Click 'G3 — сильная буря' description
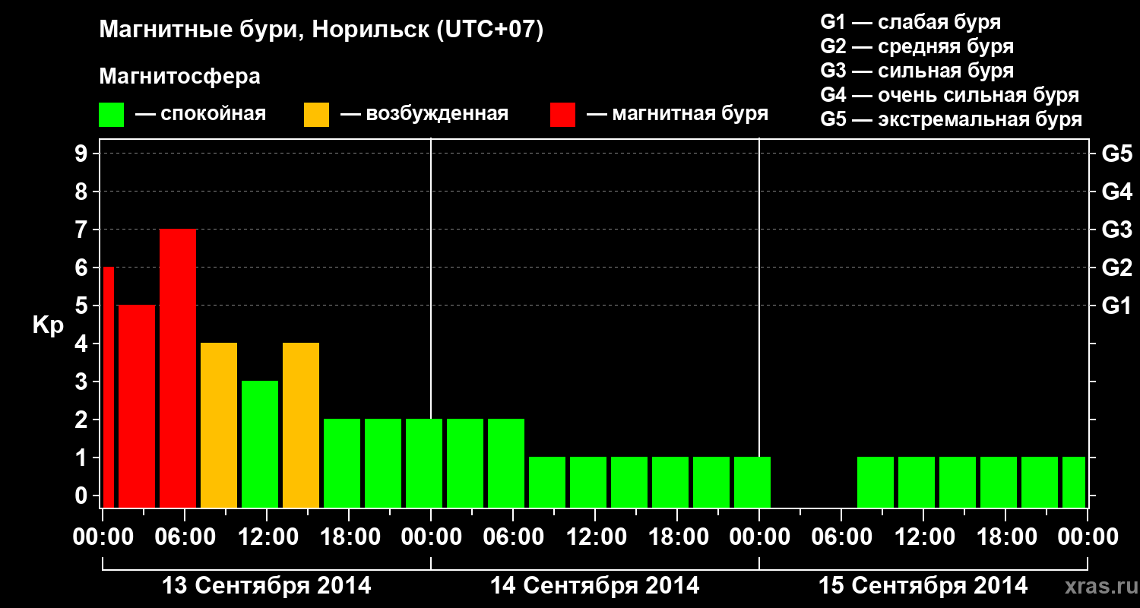1140x608 pixels. (917, 71)
